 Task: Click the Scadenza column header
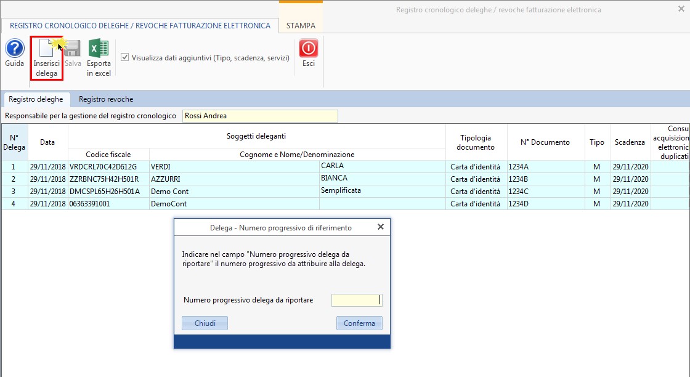(x=630, y=142)
